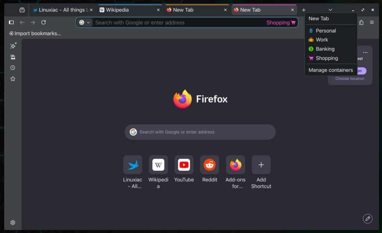Open the hamburger application menu

click(372, 22)
